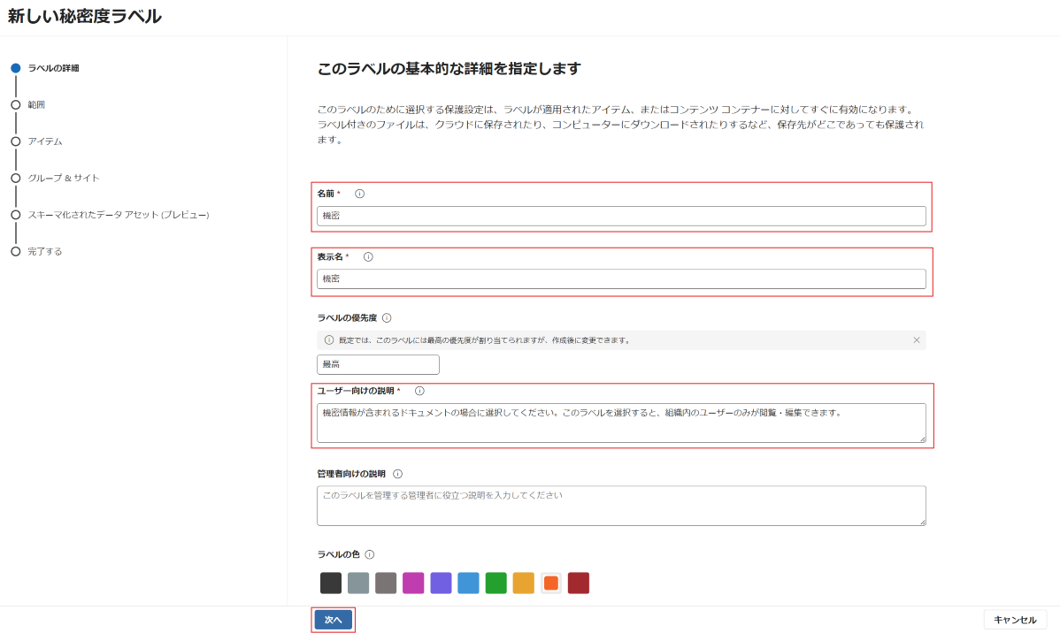Click the info icon next to 管理者向けの説明
Viewport: 1060px width, 633px height.
point(397,474)
